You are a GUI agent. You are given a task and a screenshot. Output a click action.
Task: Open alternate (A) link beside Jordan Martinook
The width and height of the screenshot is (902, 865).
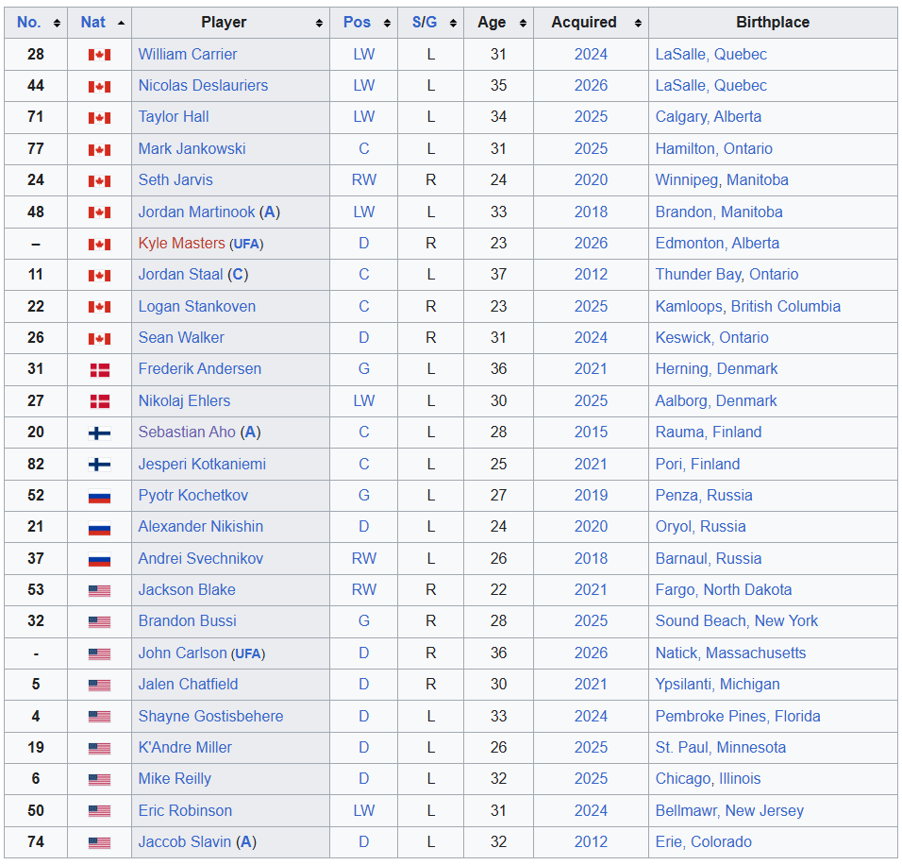269,212
